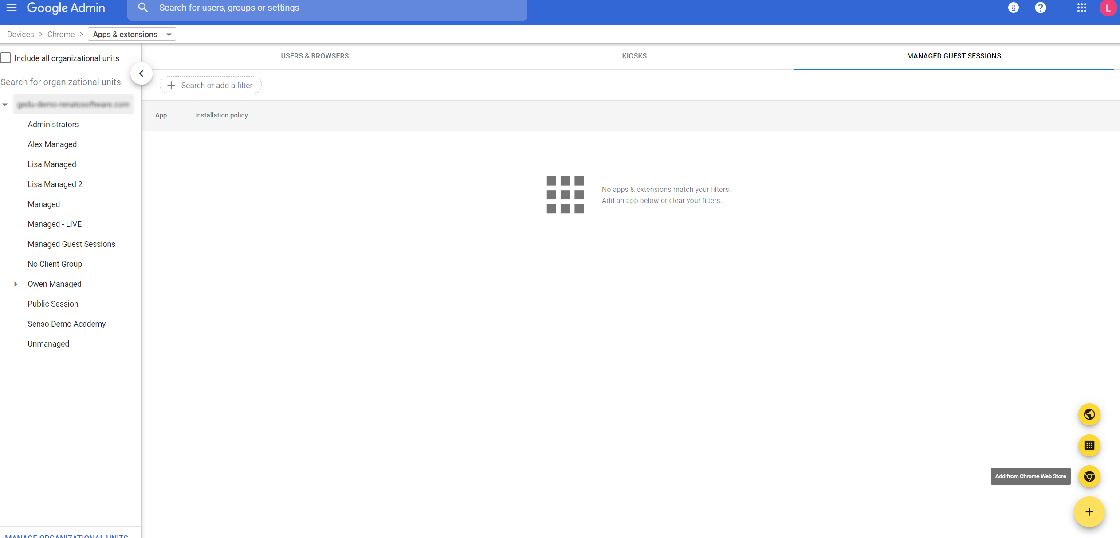Expand the Owen Managed organizational unit
1120x538 pixels.
coord(16,284)
